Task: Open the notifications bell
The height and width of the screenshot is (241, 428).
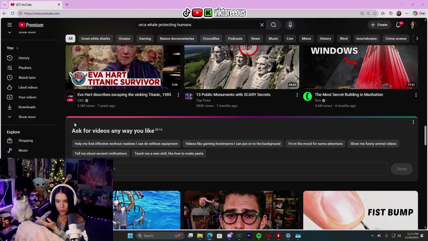Action: pos(398,25)
